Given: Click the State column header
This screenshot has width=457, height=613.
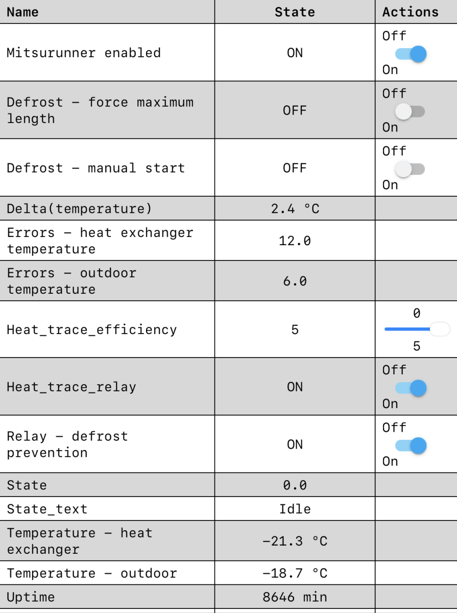Looking at the screenshot, I should 295,12.
